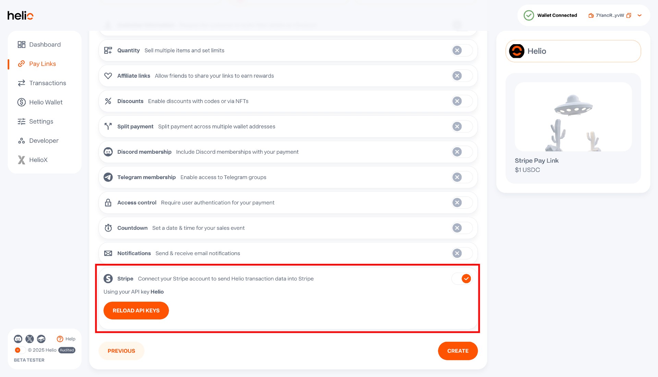Enable the Access control toggle
The width and height of the screenshot is (658, 377).
(462, 202)
